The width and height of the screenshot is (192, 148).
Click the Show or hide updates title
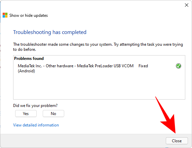tap(29, 15)
